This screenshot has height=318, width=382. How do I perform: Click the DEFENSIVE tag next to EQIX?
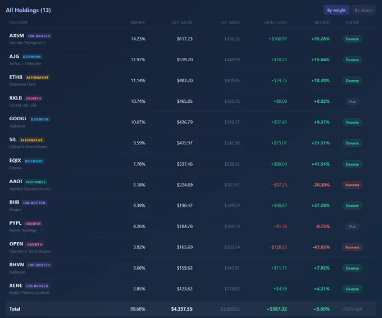(x=34, y=161)
